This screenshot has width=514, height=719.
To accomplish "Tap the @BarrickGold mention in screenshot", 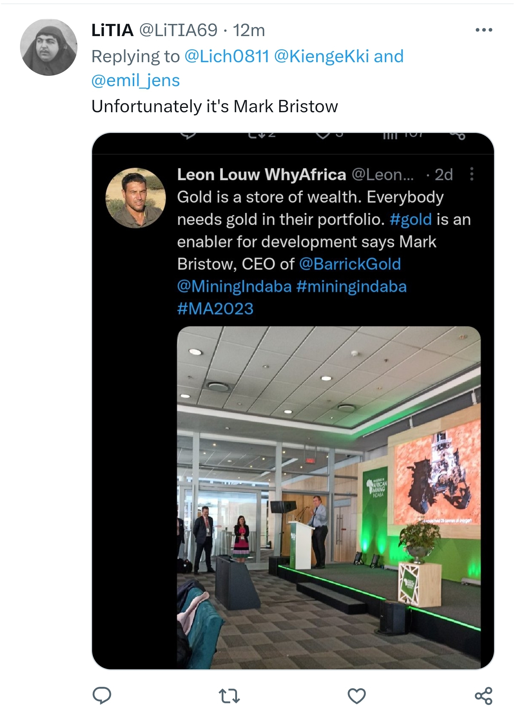I will [350, 264].
